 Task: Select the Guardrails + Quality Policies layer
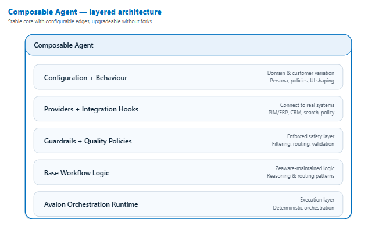point(88,141)
